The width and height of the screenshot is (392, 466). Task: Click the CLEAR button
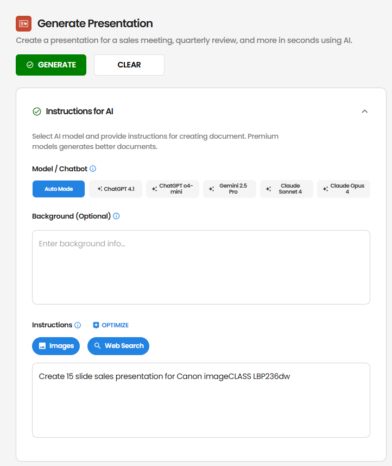[129, 65]
